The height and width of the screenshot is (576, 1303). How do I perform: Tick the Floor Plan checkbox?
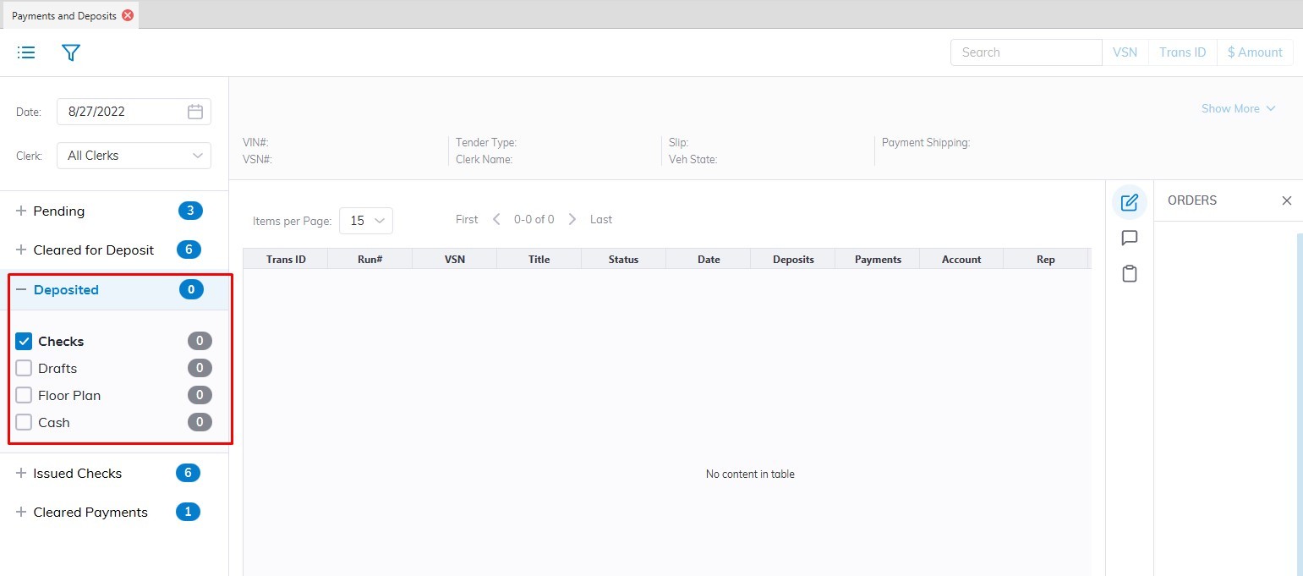24,396
